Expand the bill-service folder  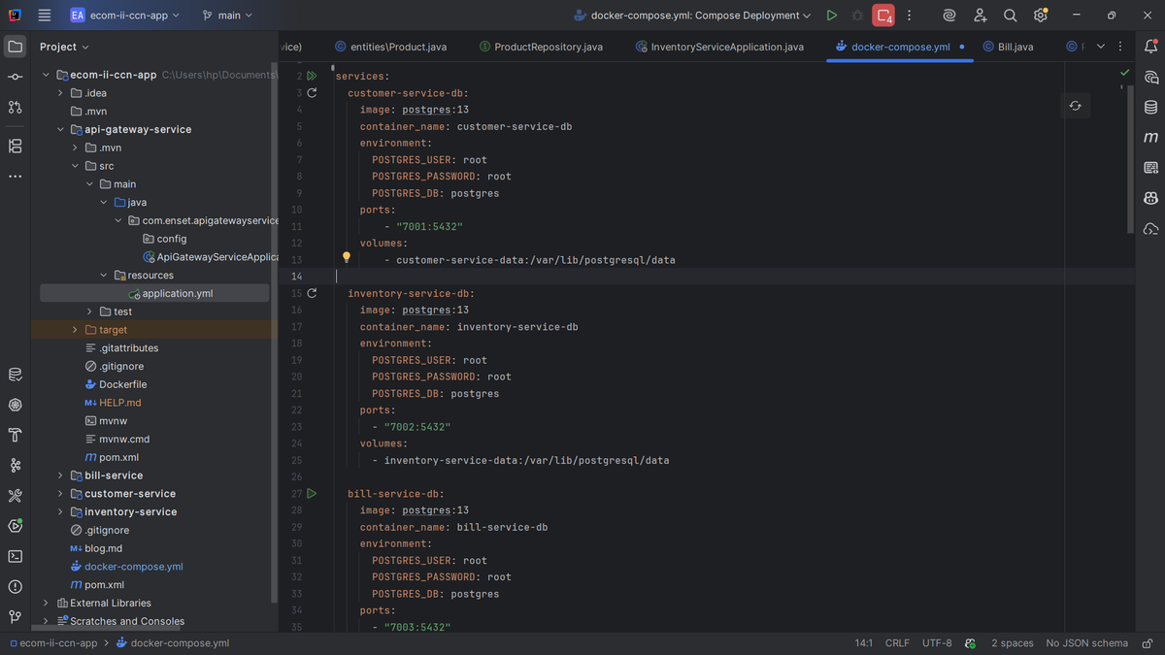coord(60,475)
